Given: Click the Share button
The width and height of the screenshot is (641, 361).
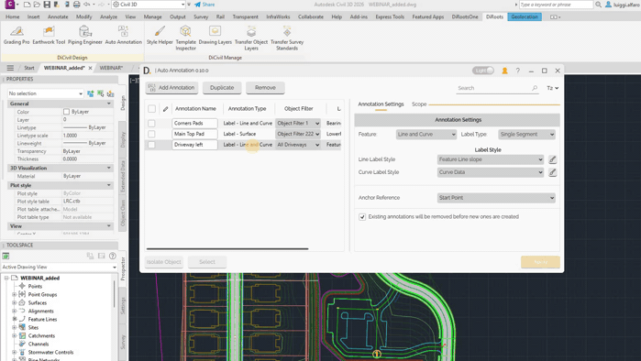Looking at the screenshot, I should pos(204,5).
